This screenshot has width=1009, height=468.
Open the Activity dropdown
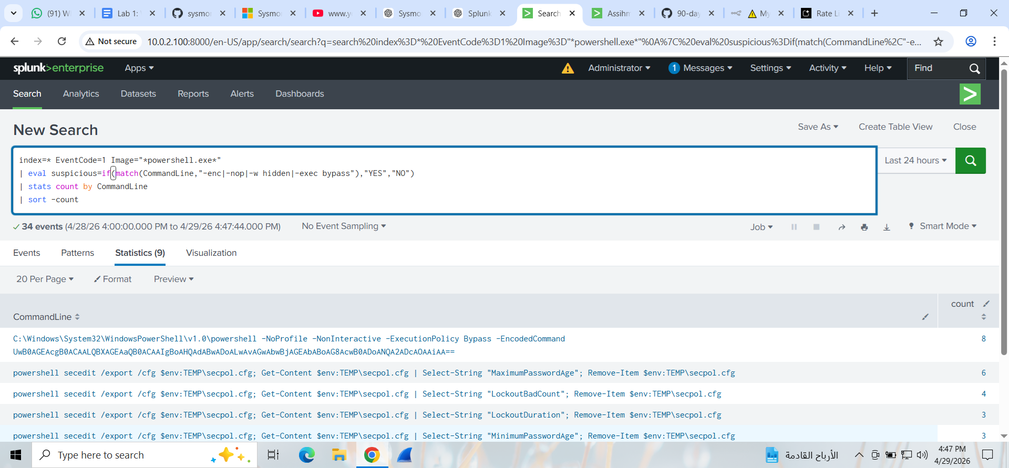click(828, 68)
